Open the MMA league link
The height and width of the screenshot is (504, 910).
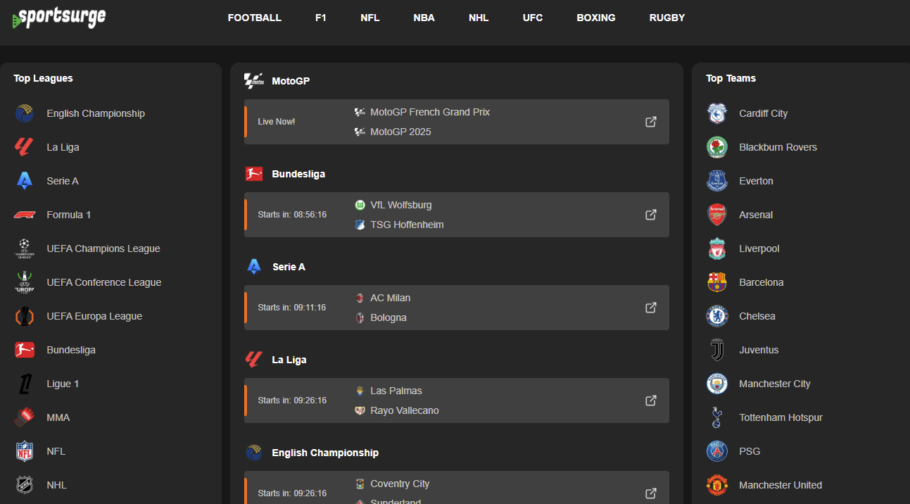click(x=58, y=417)
